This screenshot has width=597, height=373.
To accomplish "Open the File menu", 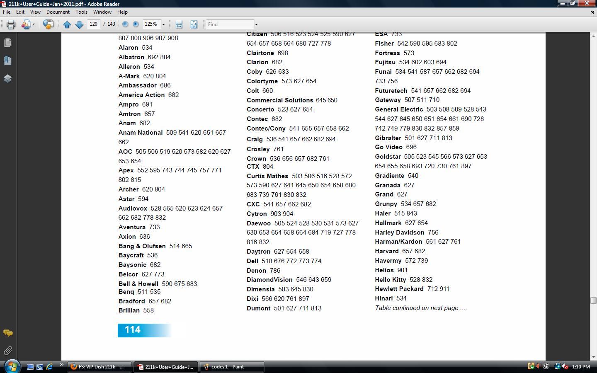I will [7, 12].
